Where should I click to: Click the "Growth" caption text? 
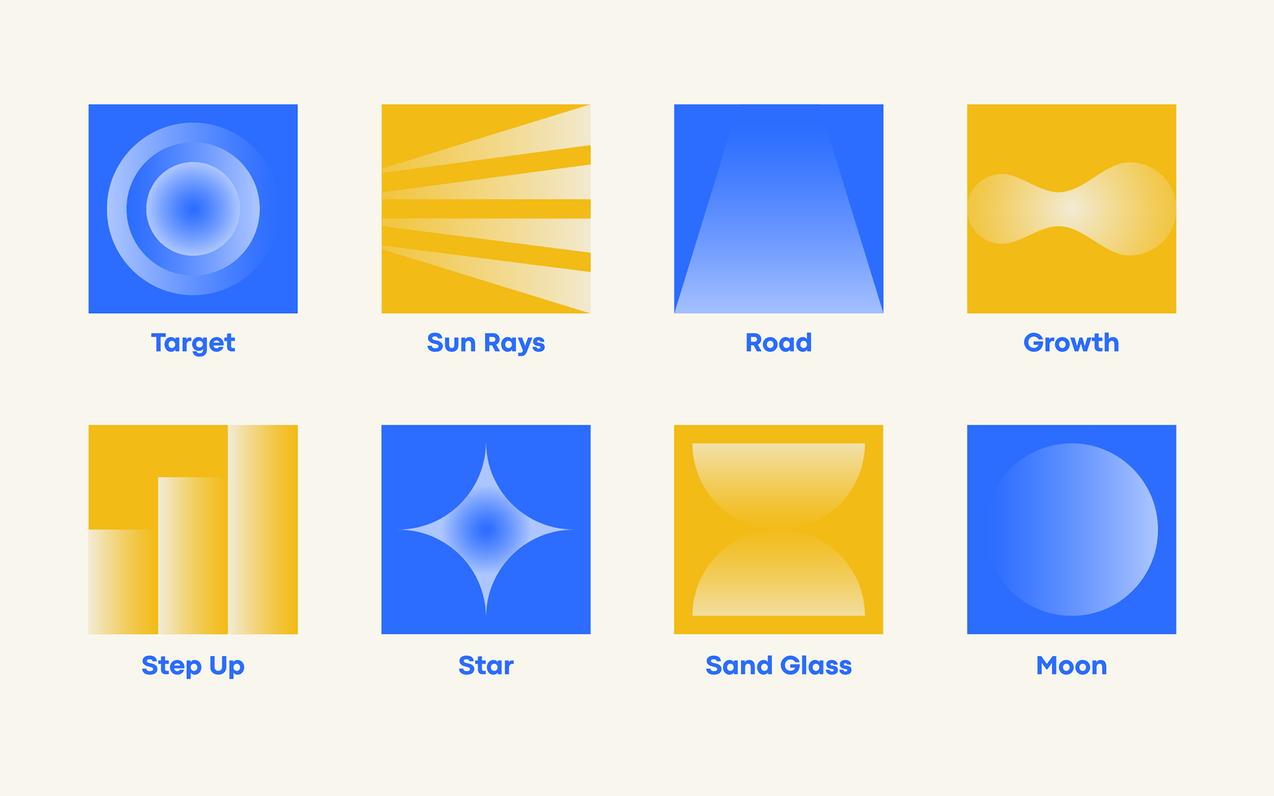(1071, 343)
